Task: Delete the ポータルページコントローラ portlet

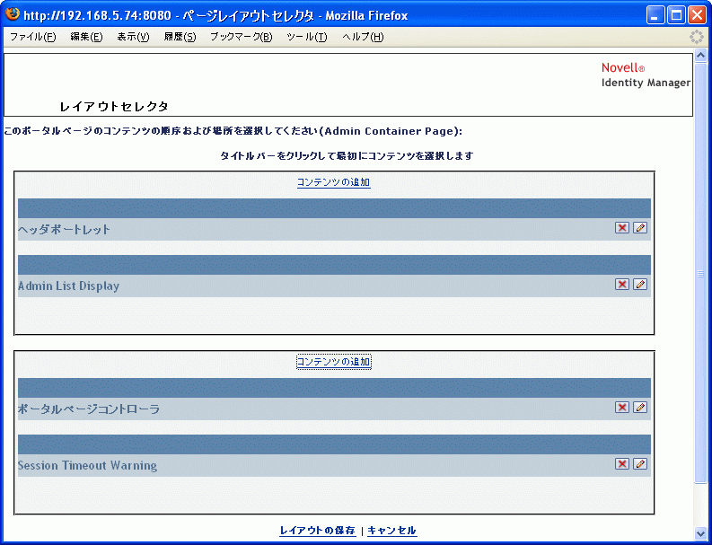Action: coord(621,408)
